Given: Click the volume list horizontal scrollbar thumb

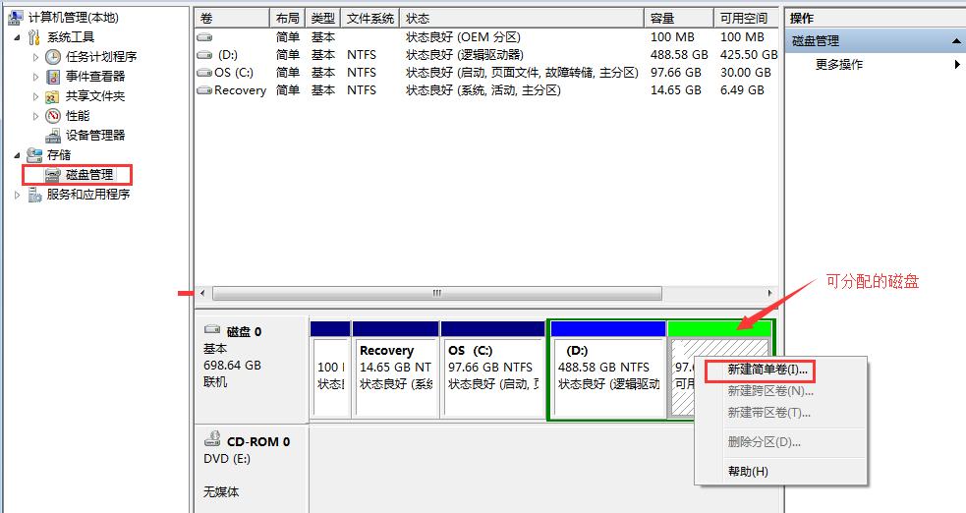Looking at the screenshot, I should tap(436, 293).
